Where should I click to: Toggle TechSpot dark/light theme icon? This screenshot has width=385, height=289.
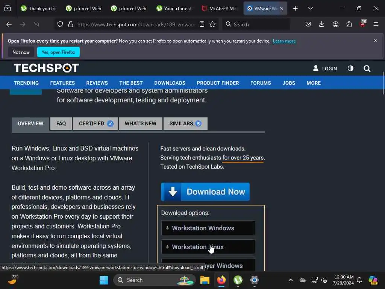[x=351, y=68]
